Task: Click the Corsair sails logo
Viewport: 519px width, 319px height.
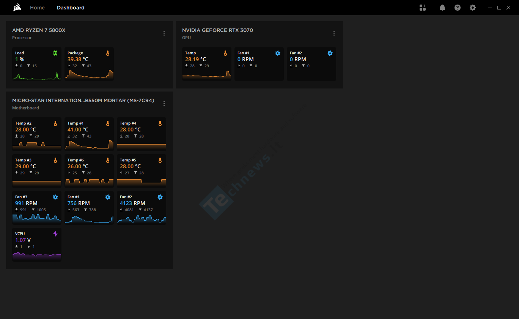Action: pyautogui.click(x=17, y=8)
